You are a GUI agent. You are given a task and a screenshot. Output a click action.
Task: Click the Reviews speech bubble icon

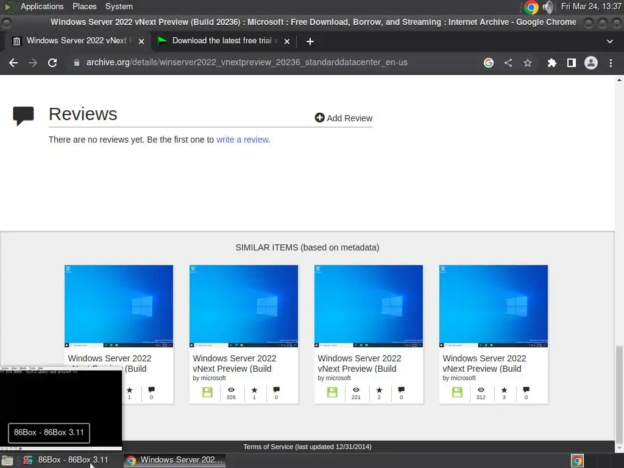click(24, 116)
